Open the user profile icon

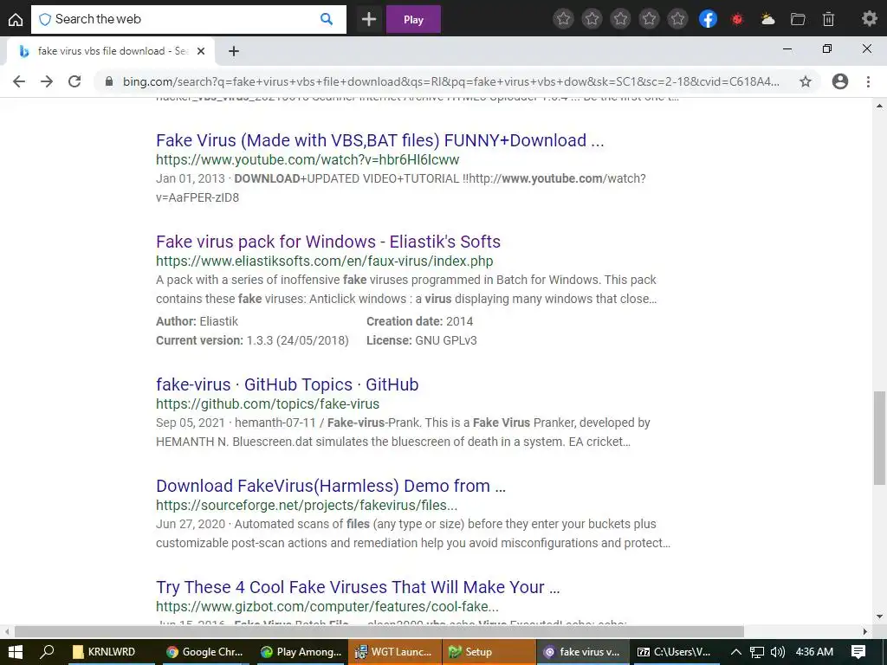[840, 81]
